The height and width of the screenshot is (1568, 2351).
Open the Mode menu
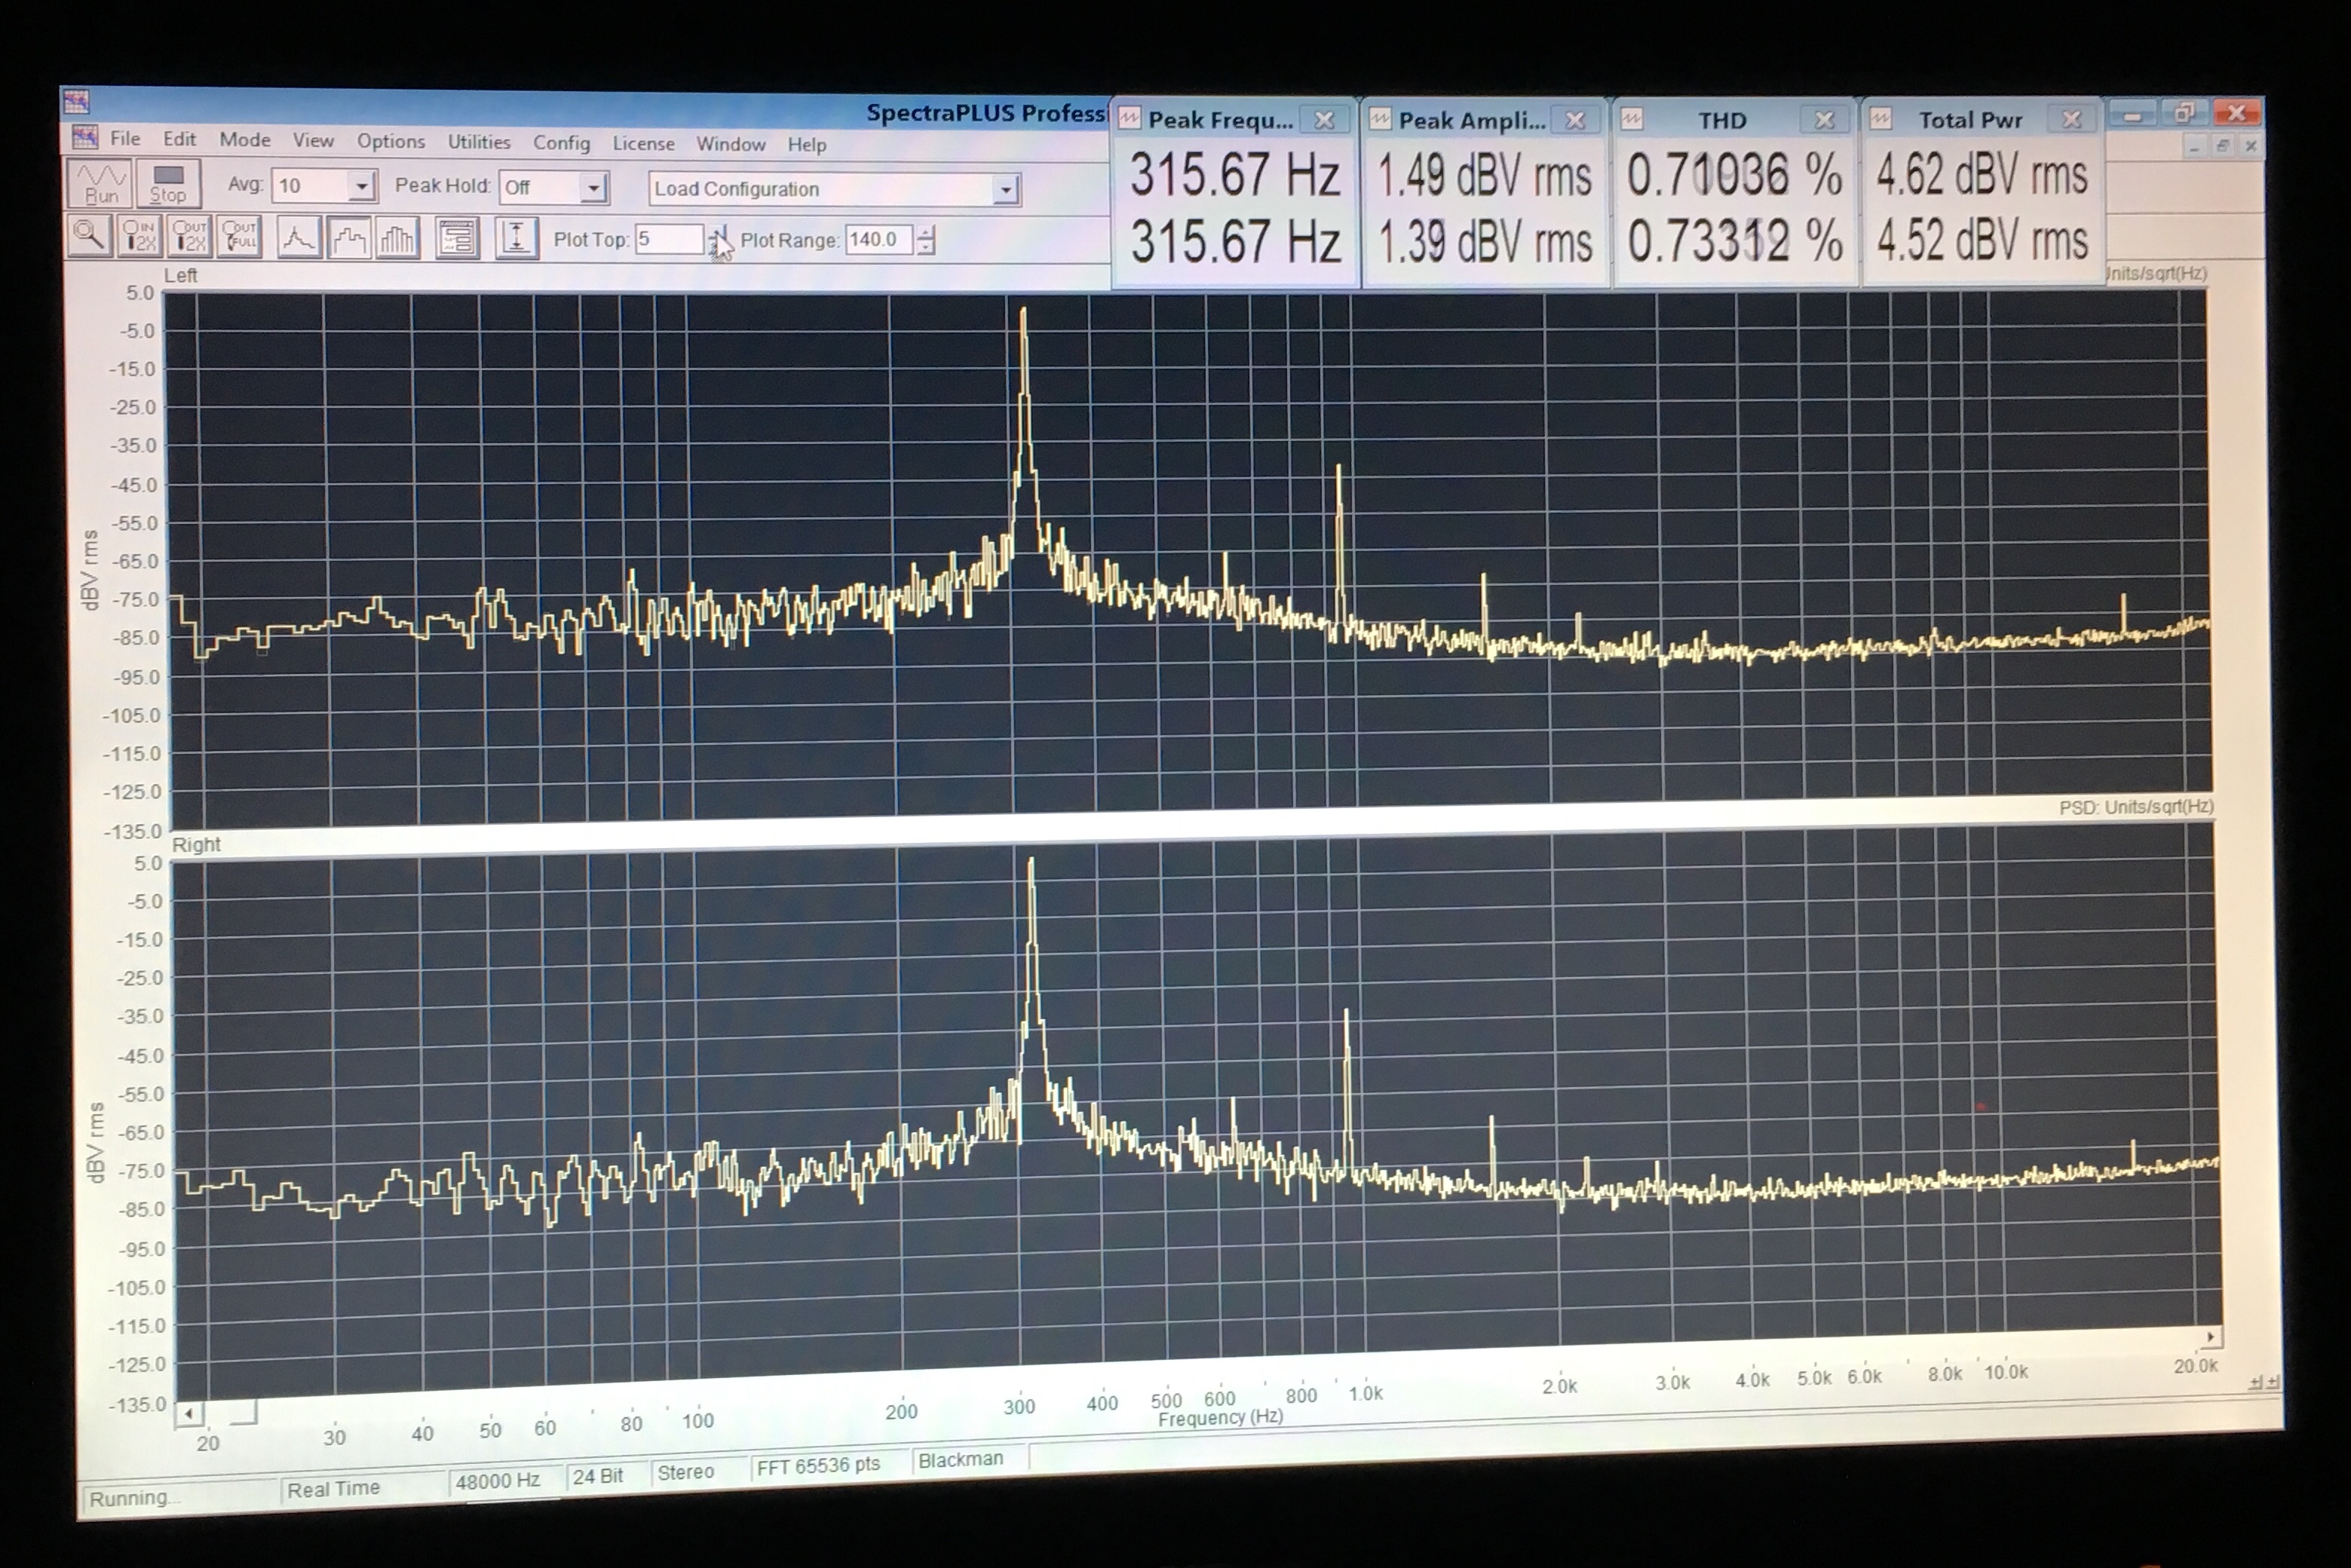(245, 140)
